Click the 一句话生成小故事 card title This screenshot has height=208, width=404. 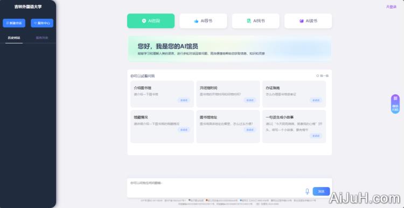coord(280,117)
